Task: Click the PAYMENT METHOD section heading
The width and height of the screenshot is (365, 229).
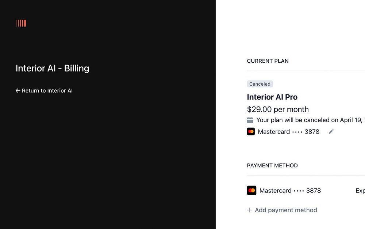Action: 272,166
